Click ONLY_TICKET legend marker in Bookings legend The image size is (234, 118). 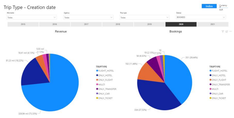(x=210, y=98)
